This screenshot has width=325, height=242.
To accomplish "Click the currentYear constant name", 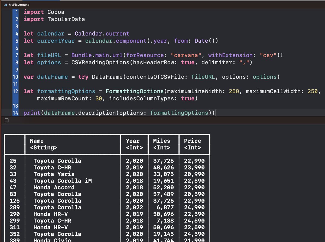I will tap(56, 41).
